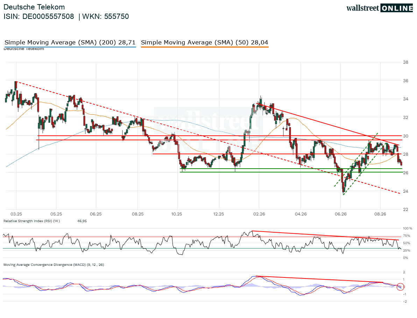
Task: Click the price axis value 24
Action: pos(405,191)
